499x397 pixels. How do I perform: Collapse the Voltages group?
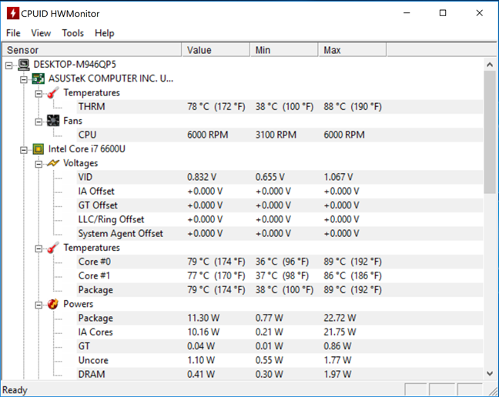pos(39,164)
